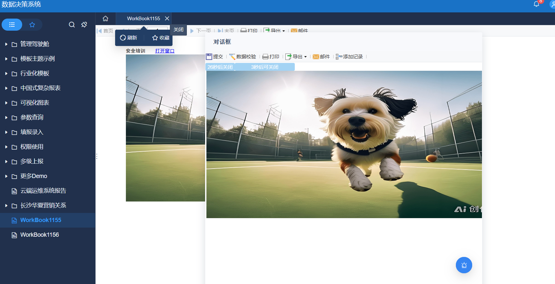
Task: Click the 长沙华夏营销关系 folder icon
Action: (14, 206)
